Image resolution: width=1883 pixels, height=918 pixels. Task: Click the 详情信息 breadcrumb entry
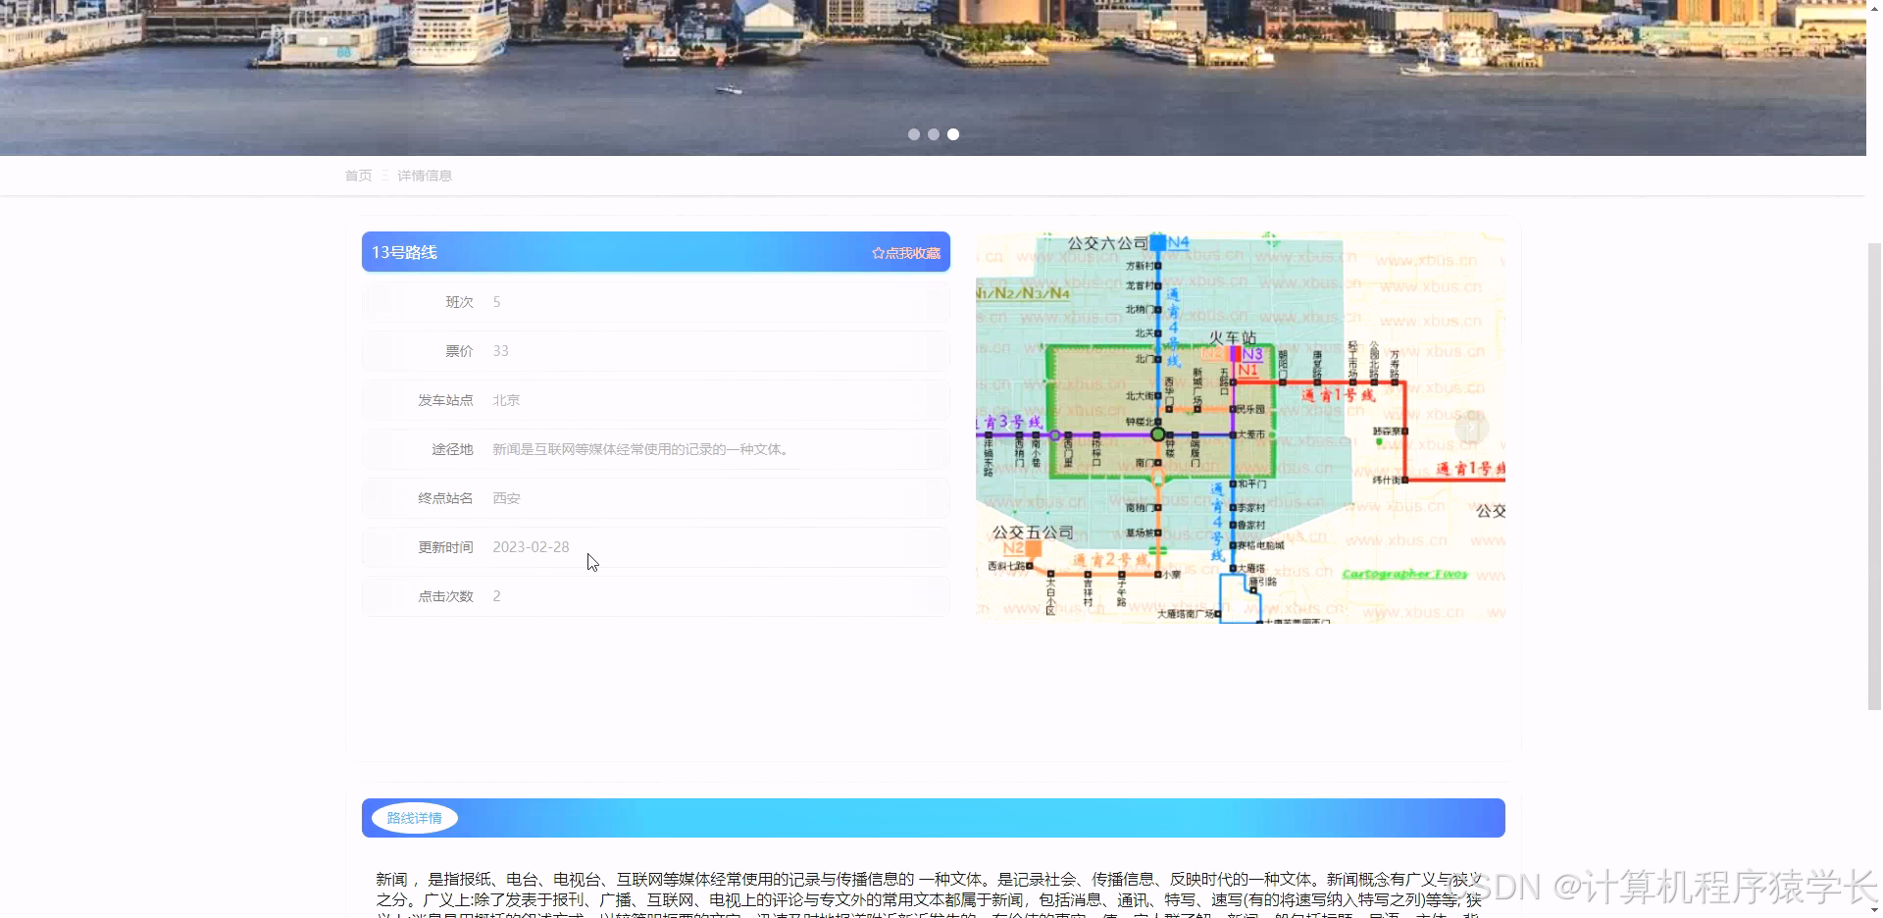426,176
